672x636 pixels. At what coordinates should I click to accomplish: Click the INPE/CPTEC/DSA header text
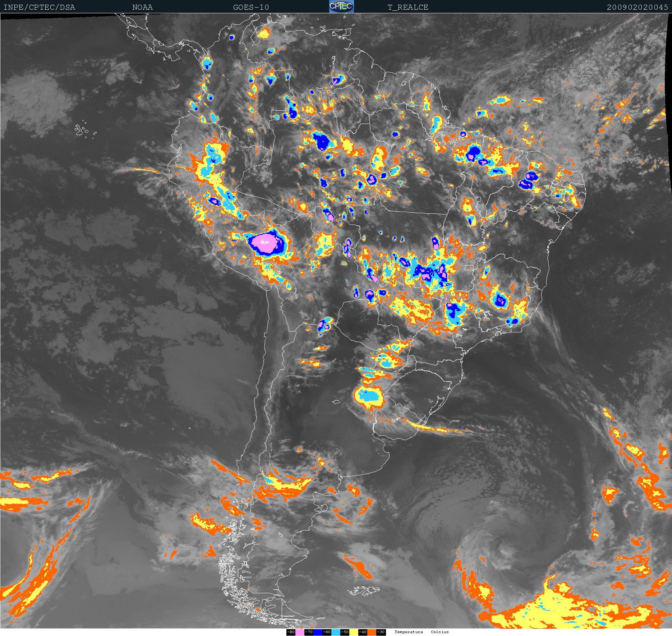tap(39, 7)
